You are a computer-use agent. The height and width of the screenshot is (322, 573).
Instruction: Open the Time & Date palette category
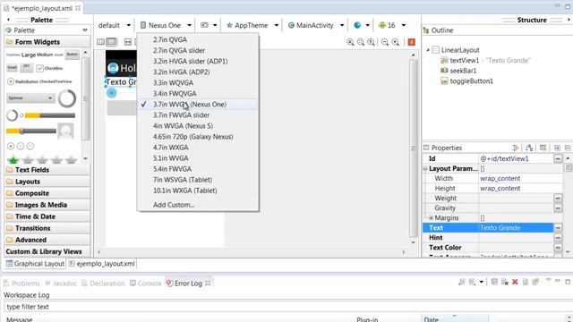[x=47, y=216]
